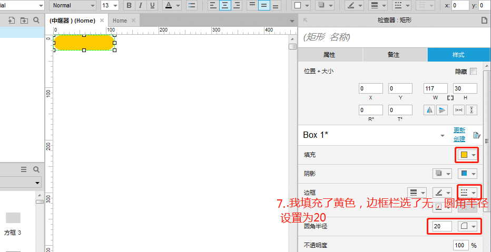Open the font color dropdown arrow

[178, 6]
